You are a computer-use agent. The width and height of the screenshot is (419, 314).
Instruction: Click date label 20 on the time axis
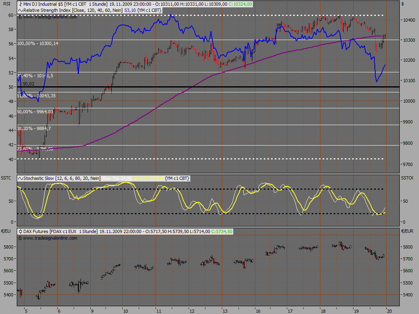[390, 311]
